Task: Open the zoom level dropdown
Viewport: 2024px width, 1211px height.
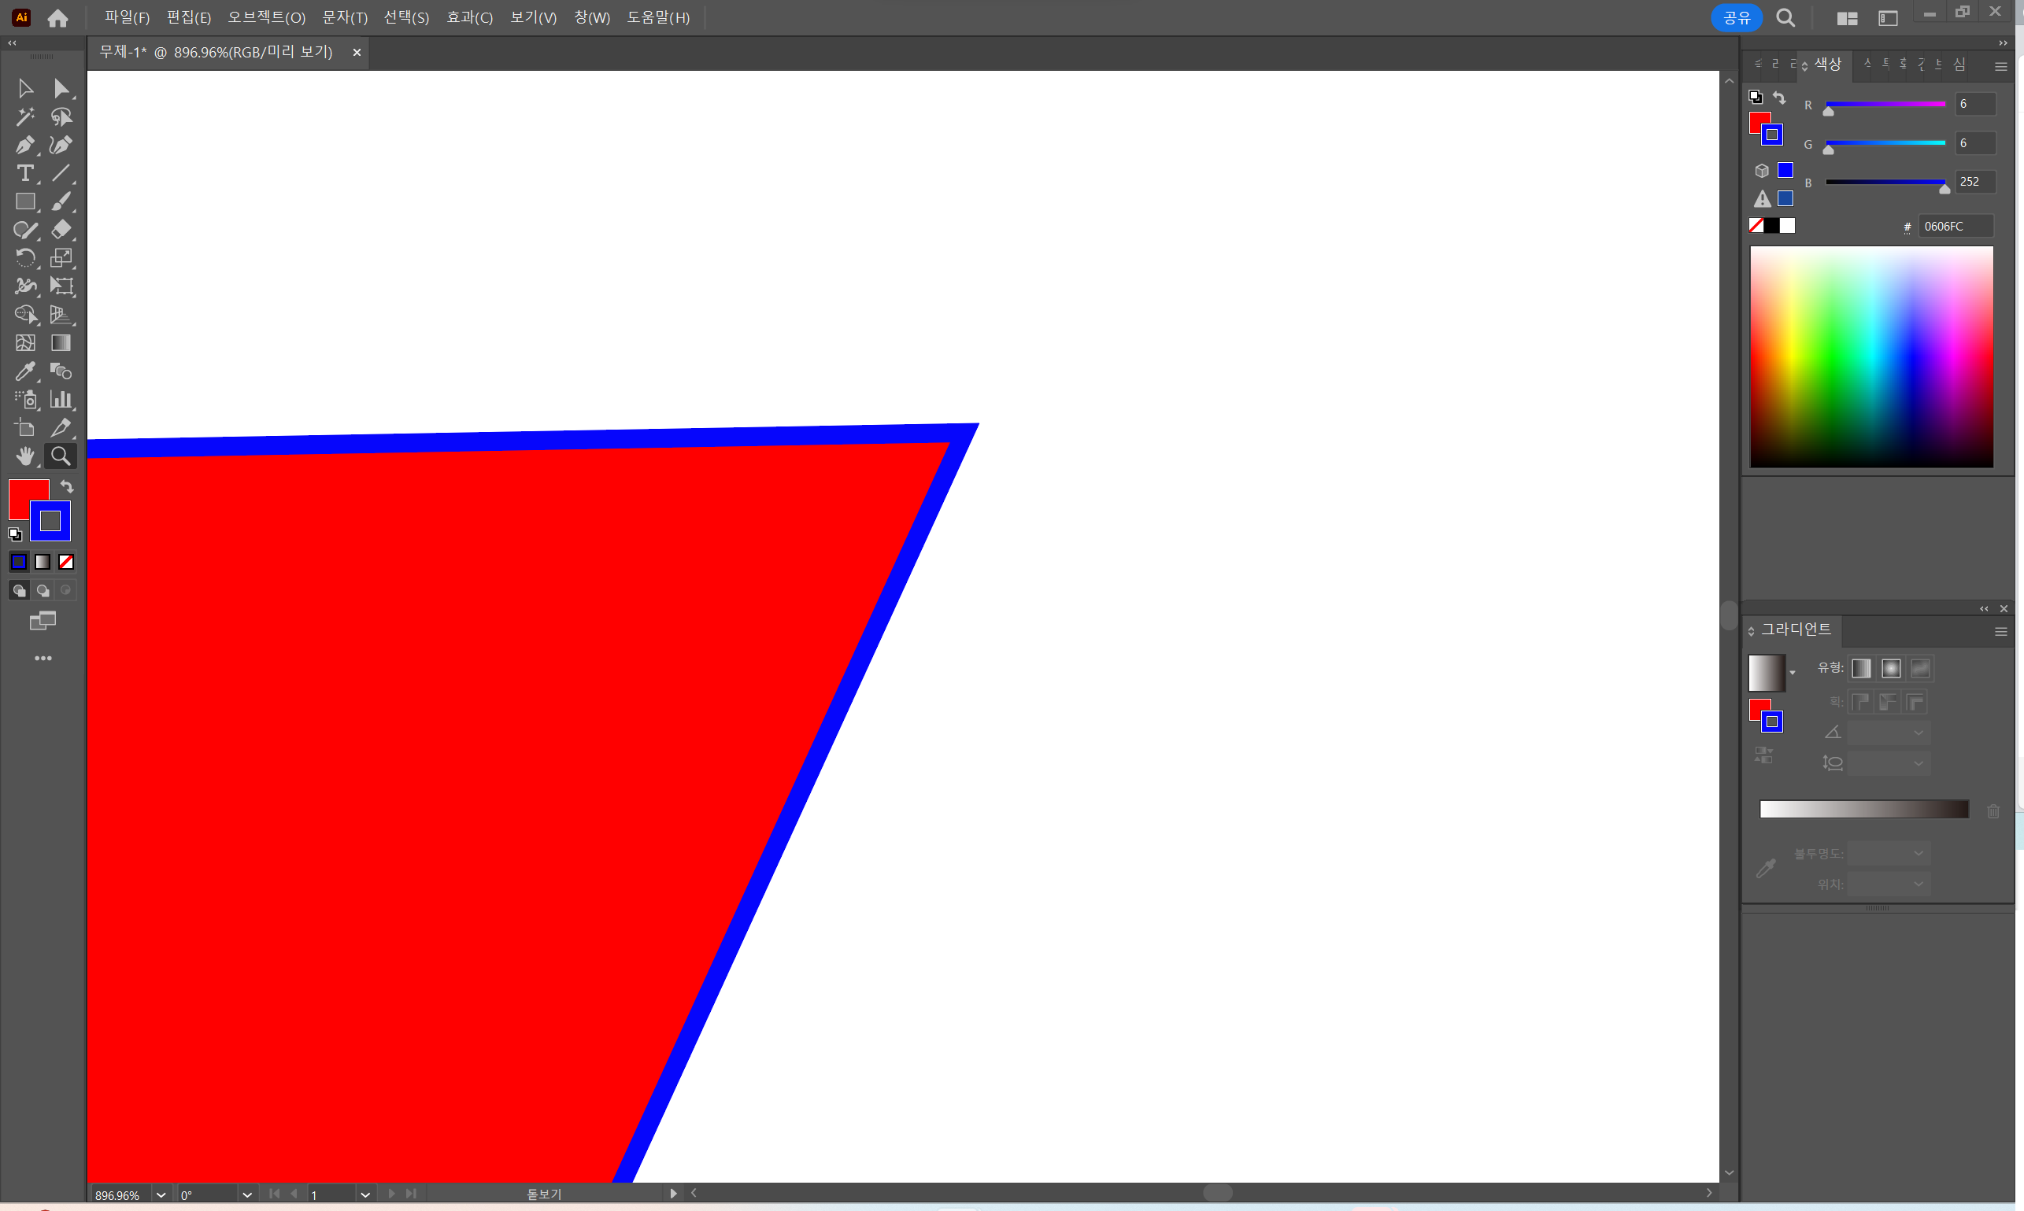Action: tap(161, 1194)
